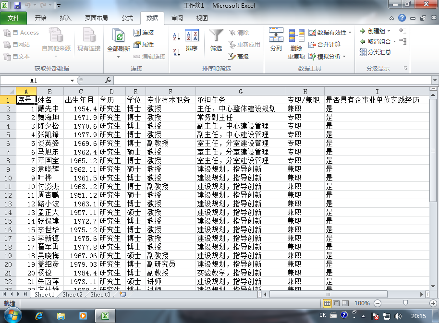The image size is (439, 323).
Task: Open Internet Explorer from the taskbar
Action: click(39, 316)
